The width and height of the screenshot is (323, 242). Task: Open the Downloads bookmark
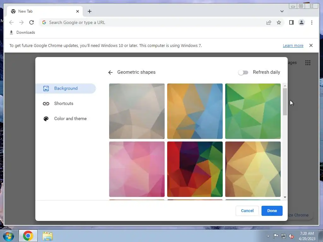point(22,32)
